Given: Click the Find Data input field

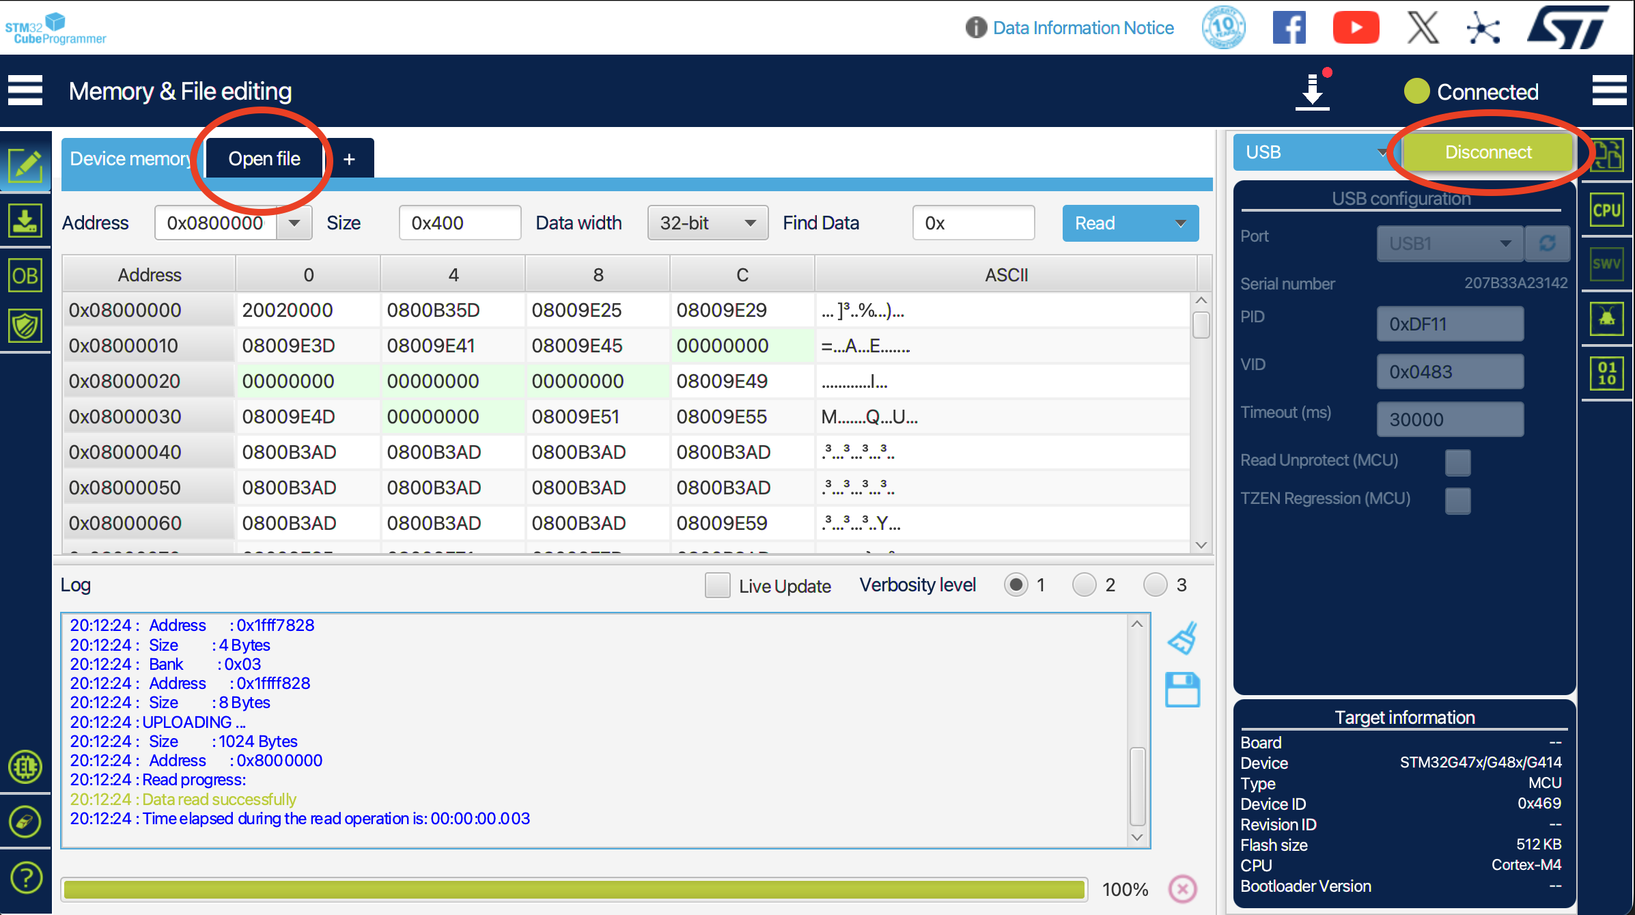Looking at the screenshot, I should pyautogui.click(x=973, y=223).
